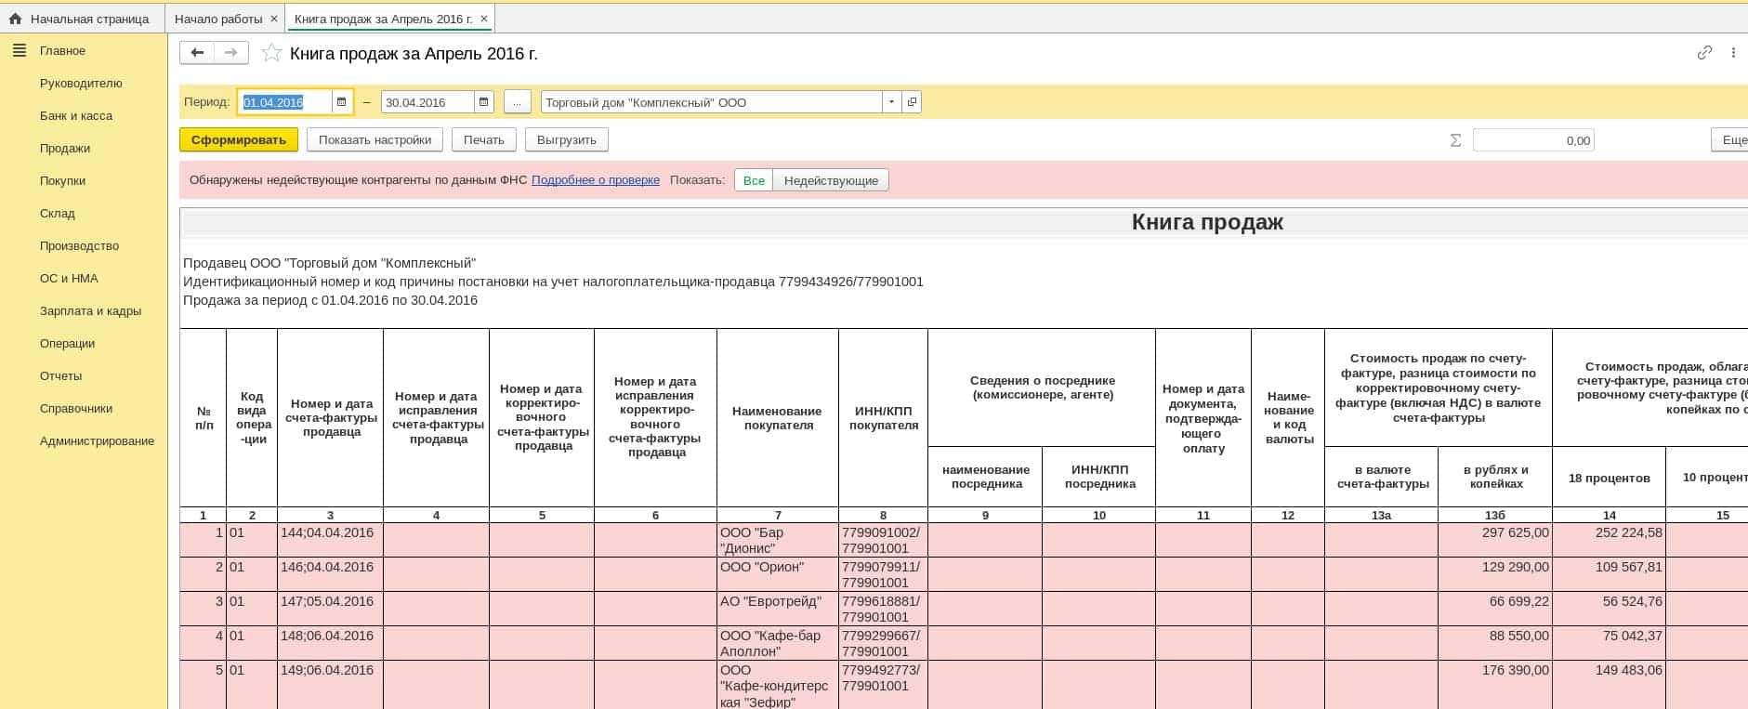Click the Печать button
Image resolution: width=1748 pixels, height=709 pixels.
click(x=484, y=140)
